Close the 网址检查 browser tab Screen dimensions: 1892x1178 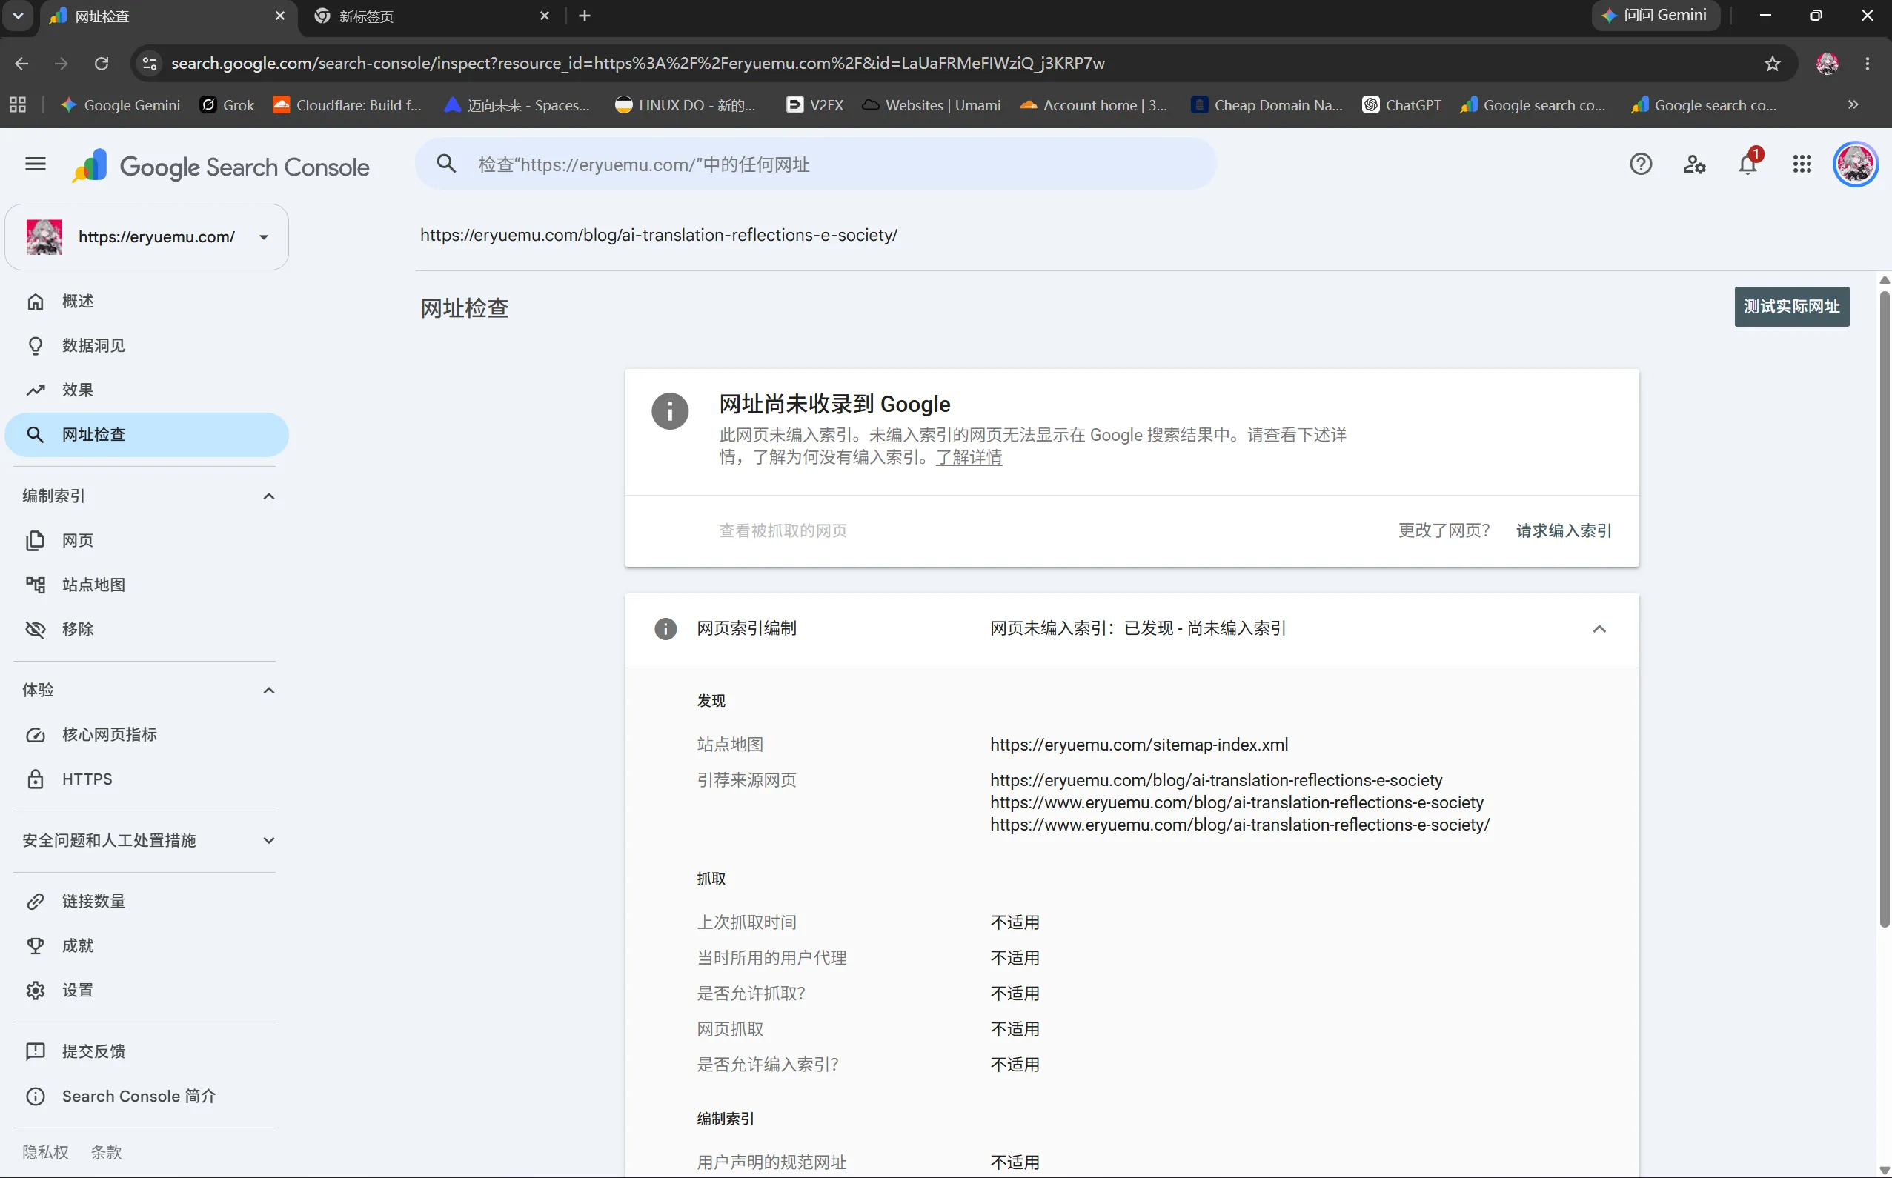[x=279, y=16]
